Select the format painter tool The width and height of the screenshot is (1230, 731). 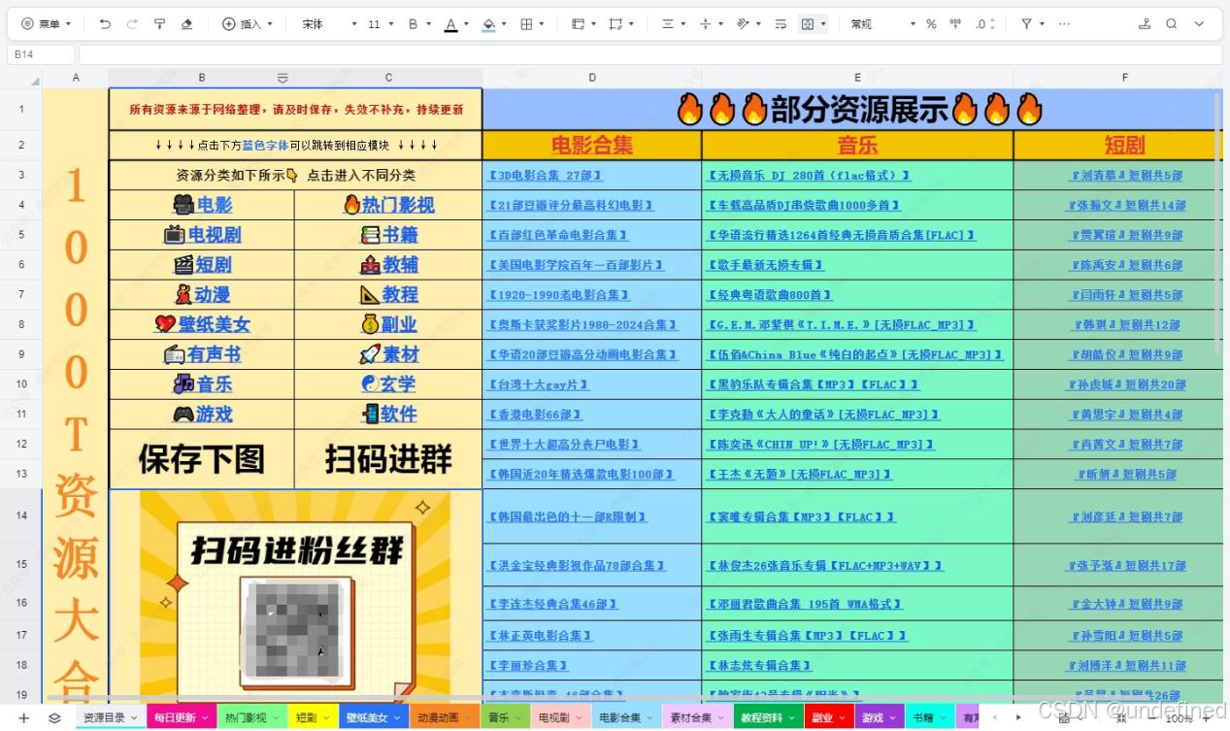tap(159, 23)
